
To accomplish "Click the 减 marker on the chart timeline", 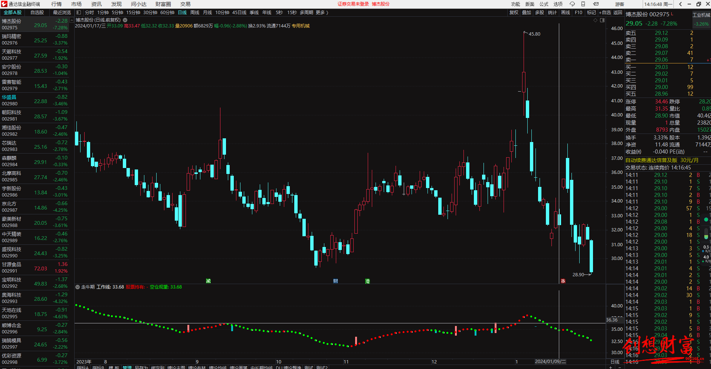I will coord(208,281).
